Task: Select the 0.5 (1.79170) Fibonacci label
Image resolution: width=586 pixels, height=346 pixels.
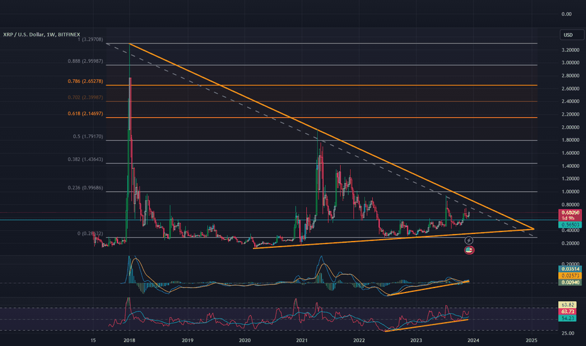Action: [88, 137]
